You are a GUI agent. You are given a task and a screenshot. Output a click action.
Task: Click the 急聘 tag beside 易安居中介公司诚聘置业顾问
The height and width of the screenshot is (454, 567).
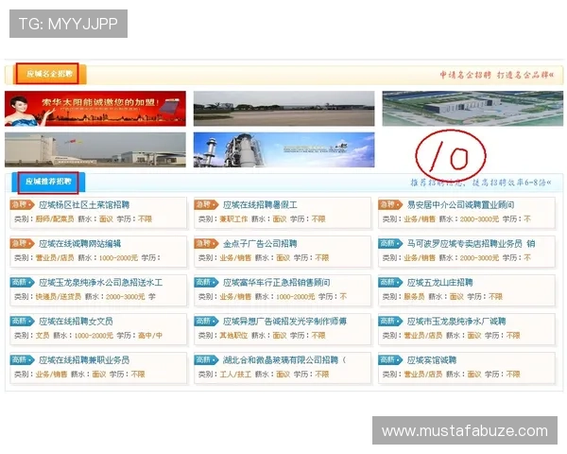coord(390,204)
